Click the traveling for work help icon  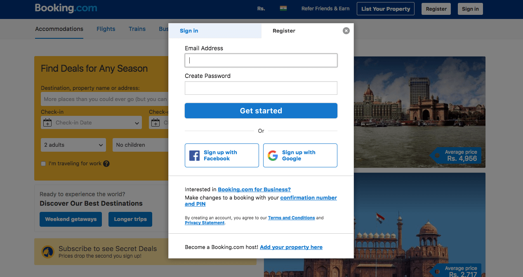tap(106, 164)
